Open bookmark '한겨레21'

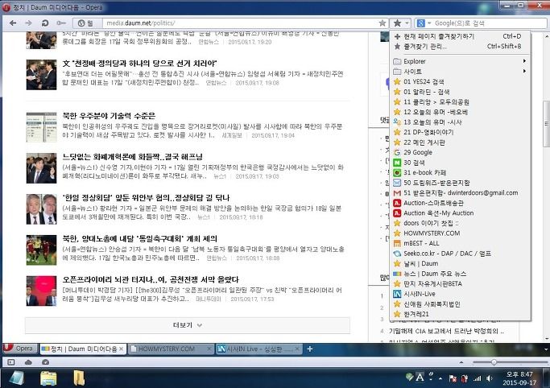[460, 315]
